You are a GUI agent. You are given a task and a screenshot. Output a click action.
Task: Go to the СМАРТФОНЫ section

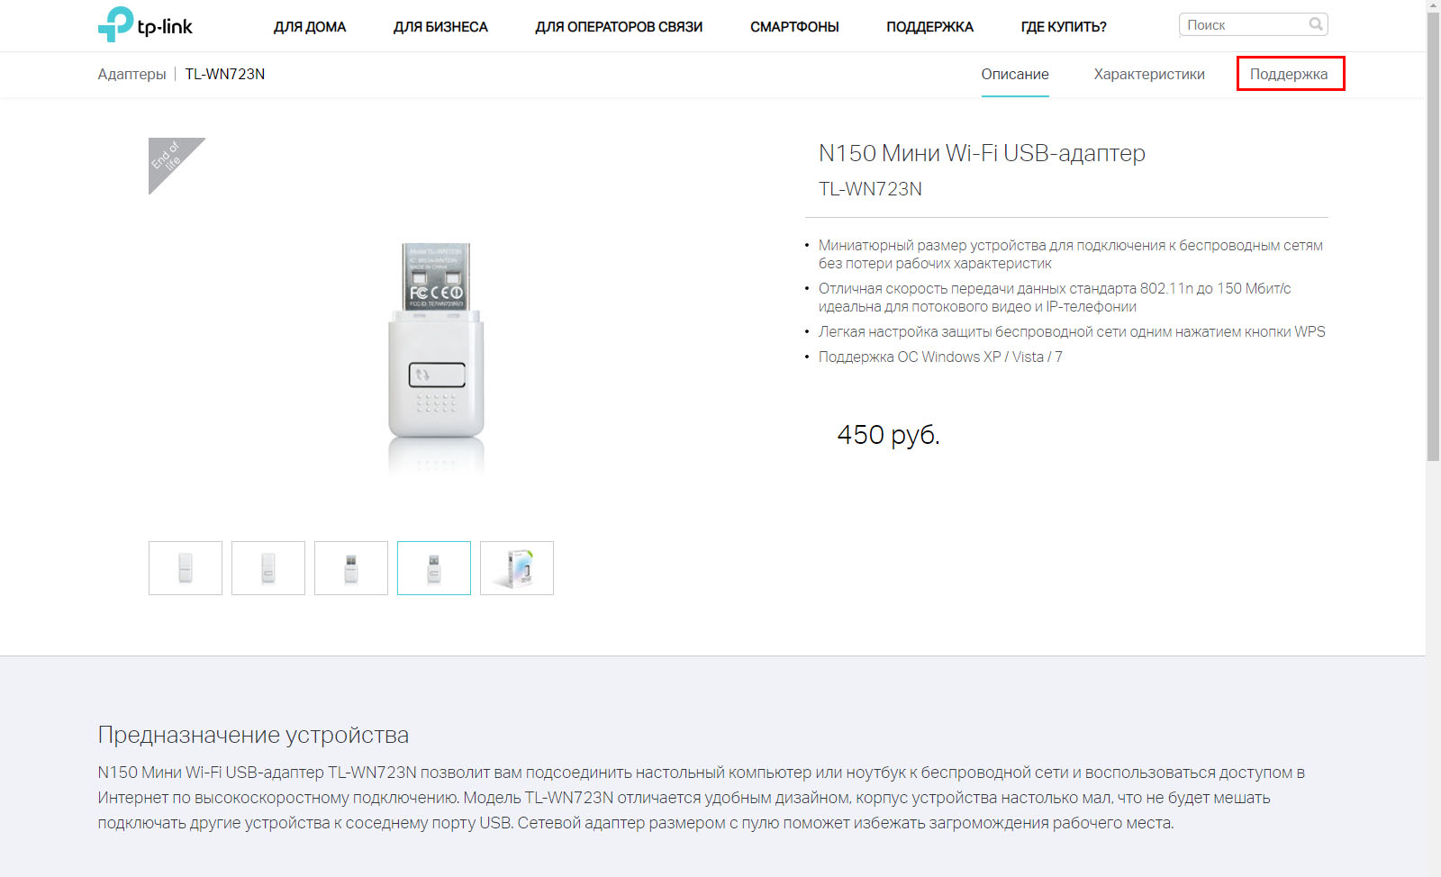coord(794,27)
